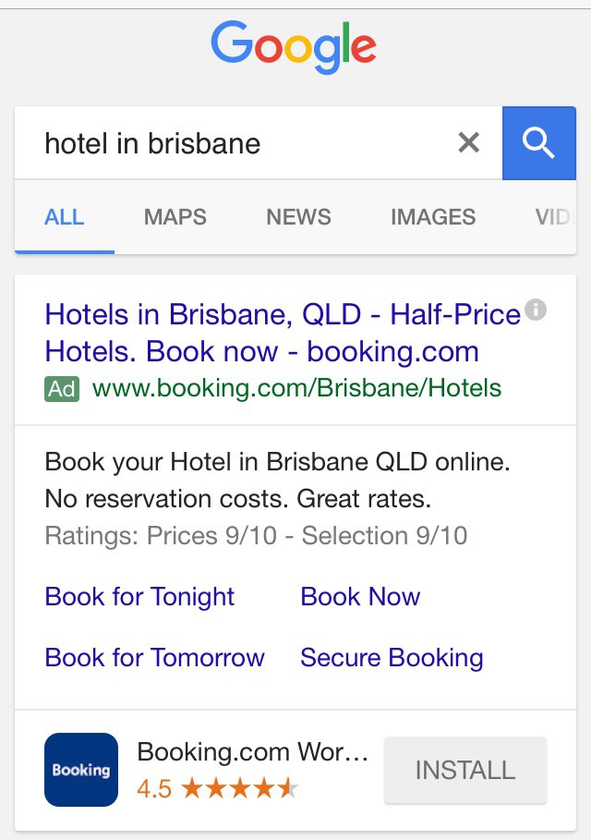Click the Secure Booking link

[x=392, y=658]
